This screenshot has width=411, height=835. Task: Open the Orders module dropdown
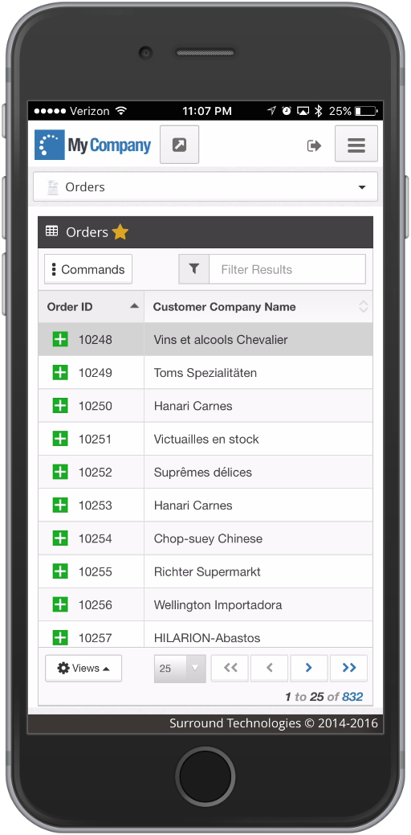[205, 187]
